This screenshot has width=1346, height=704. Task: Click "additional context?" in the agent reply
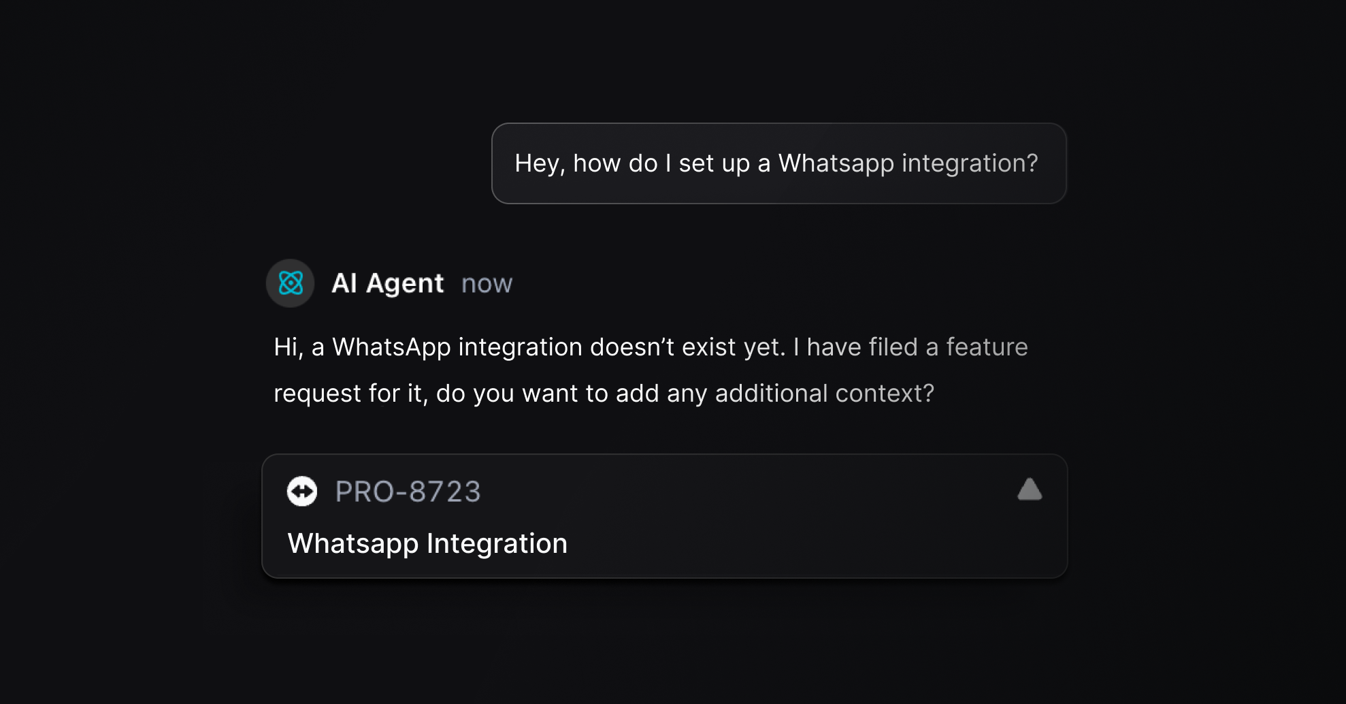click(824, 394)
